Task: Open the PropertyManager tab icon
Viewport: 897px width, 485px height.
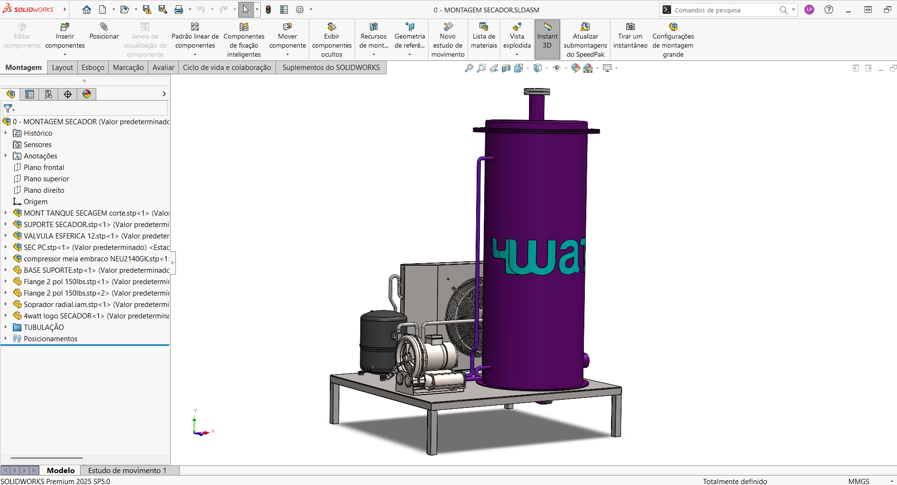Action: point(30,94)
